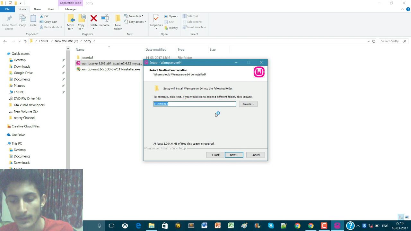Open File Explorer on taskbar

(x=152, y=226)
